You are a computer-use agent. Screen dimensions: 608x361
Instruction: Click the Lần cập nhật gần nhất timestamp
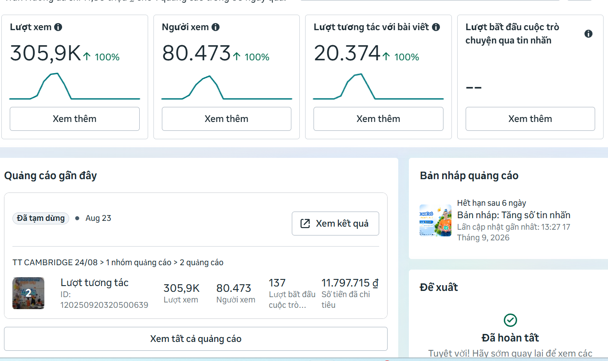pyautogui.click(x=514, y=232)
